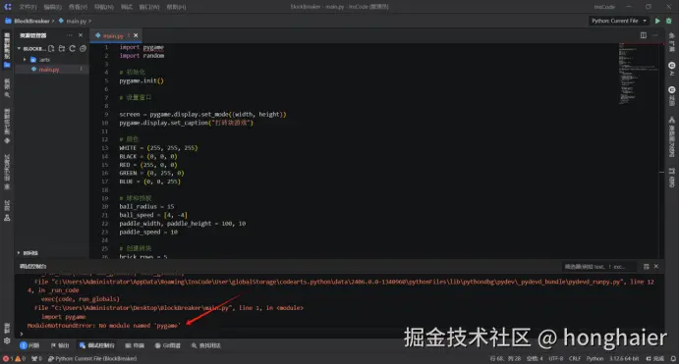Switch to the 查找结果 search results tab
This screenshot has height=364, width=680.
click(206, 345)
